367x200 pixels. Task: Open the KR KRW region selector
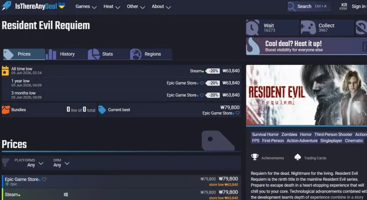[x=343, y=6]
